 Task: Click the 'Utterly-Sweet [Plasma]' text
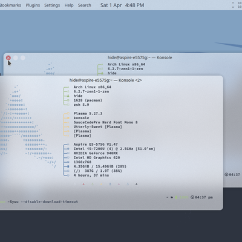[x=98, y=127]
